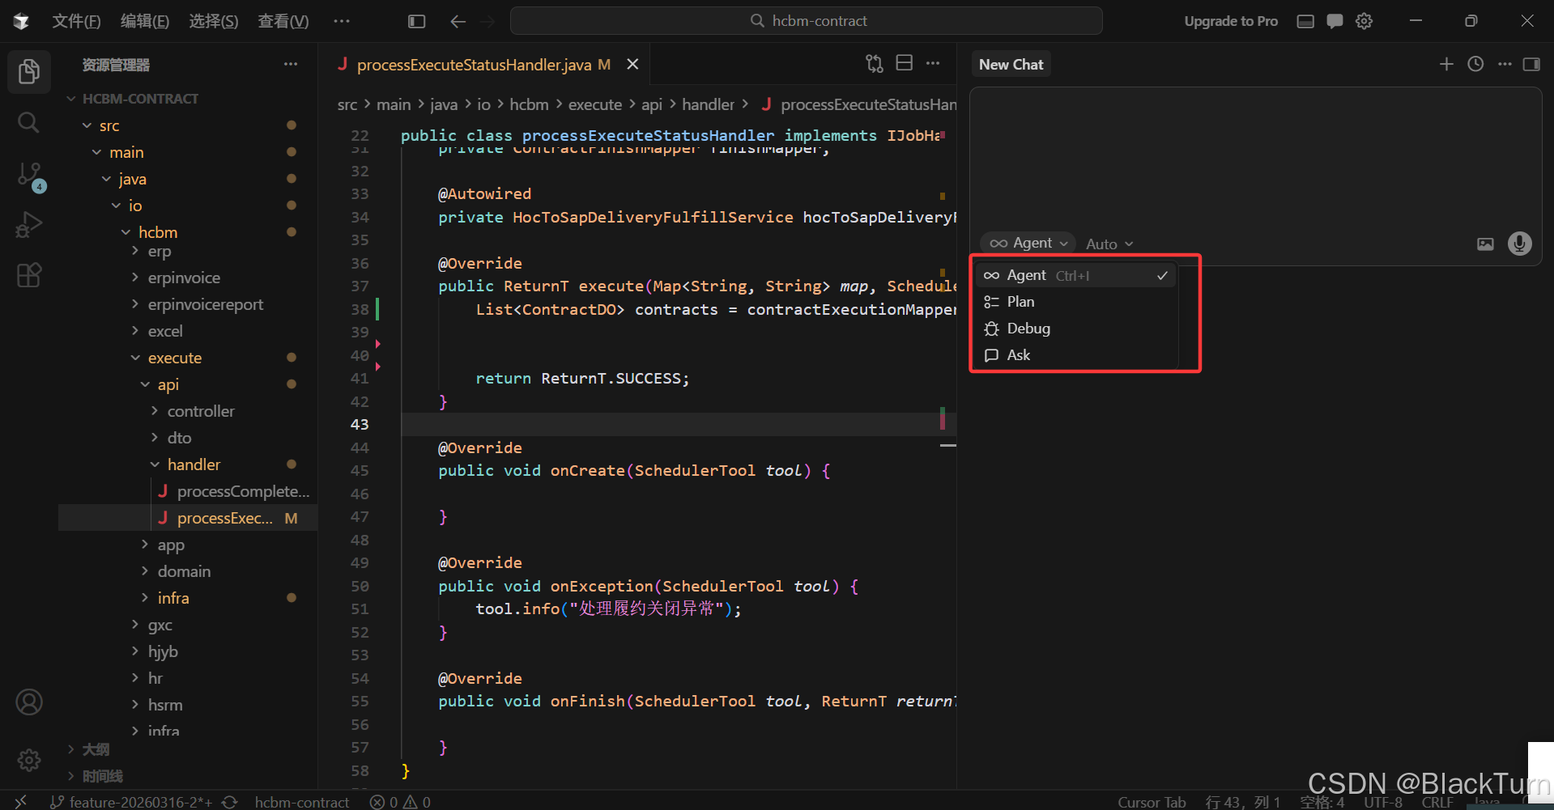1554x810 pixels.
Task: Click the execute breadcrumb segment
Action: 595,104
